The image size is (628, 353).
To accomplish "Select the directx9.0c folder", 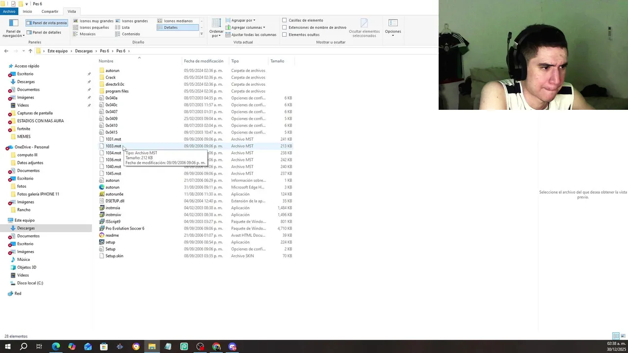I will pos(115,84).
